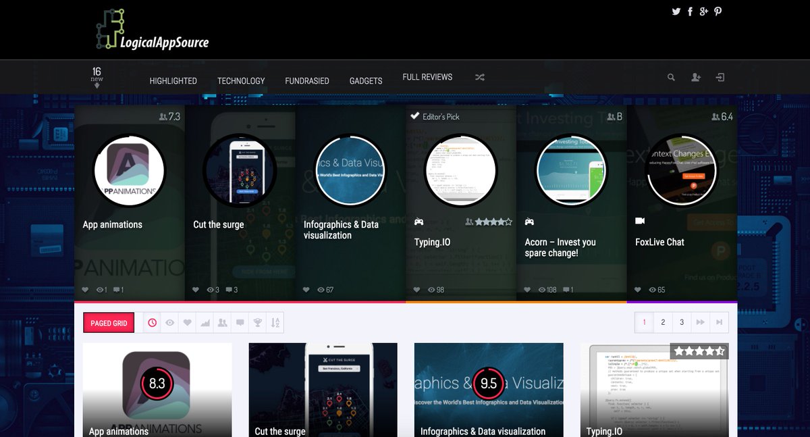This screenshot has height=437, width=810.
Task: Click the Paged Grid button
Action: 109,323
